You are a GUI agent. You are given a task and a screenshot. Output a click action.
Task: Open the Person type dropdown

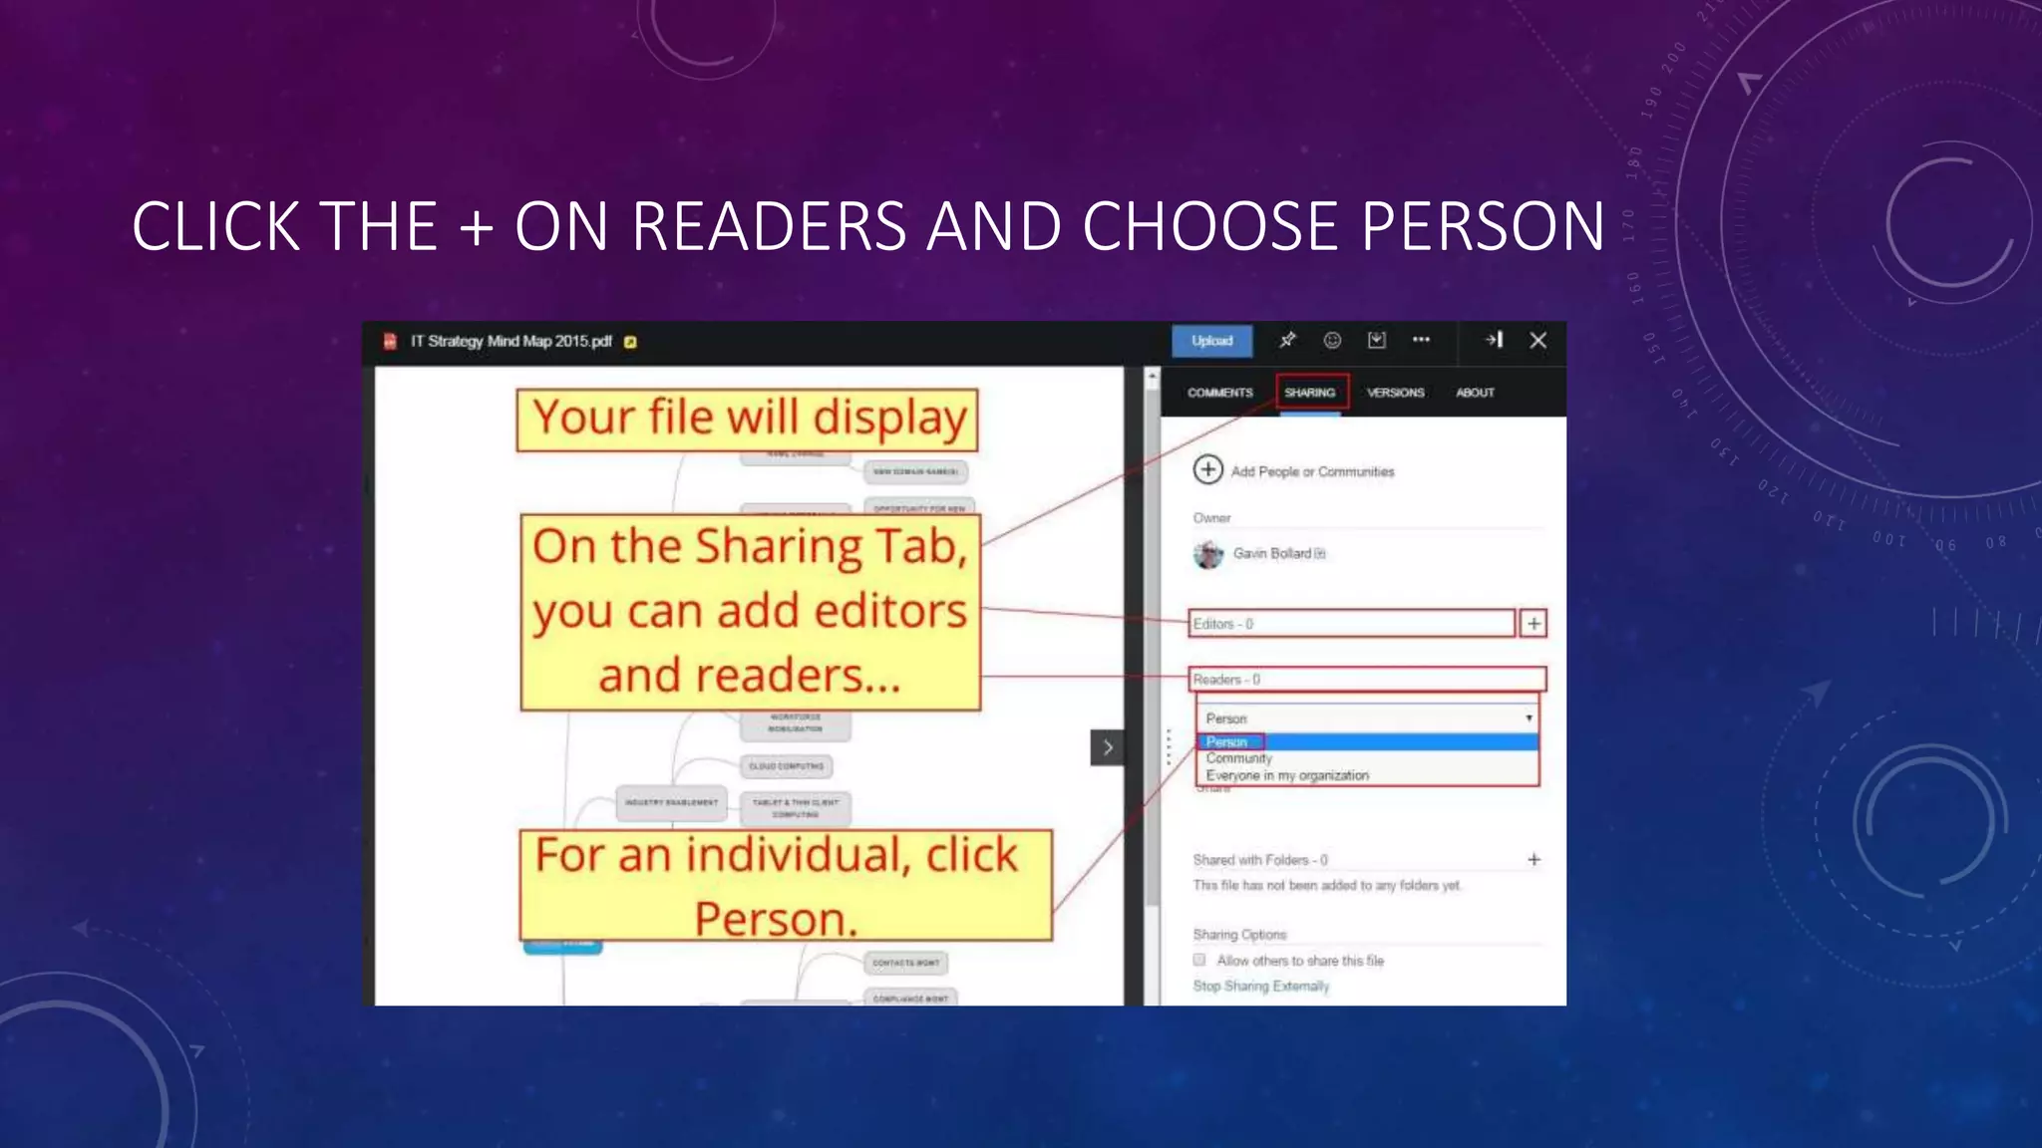point(1368,717)
